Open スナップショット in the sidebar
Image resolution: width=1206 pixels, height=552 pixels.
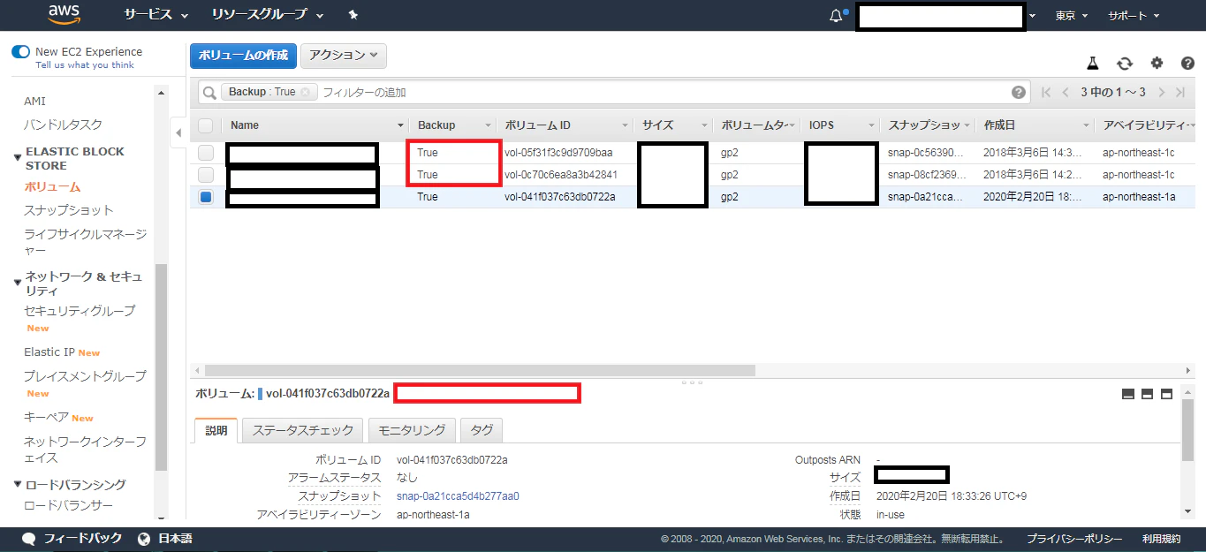(x=69, y=210)
